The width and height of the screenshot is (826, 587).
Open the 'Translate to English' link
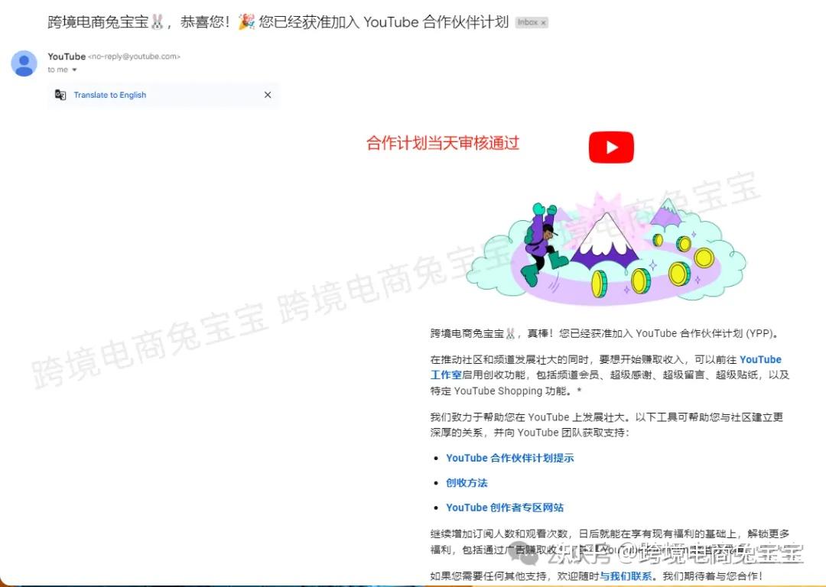(110, 95)
